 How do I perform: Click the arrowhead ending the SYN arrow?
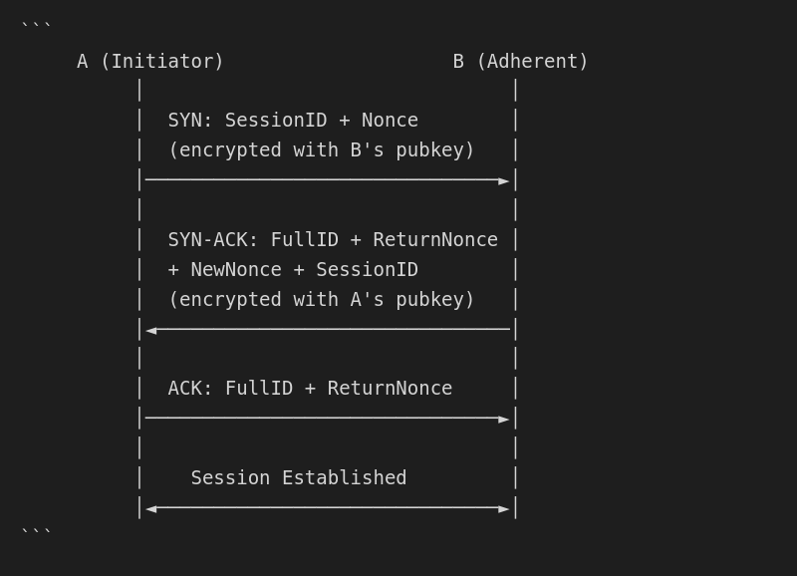pyautogui.click(x=504, y=180)
